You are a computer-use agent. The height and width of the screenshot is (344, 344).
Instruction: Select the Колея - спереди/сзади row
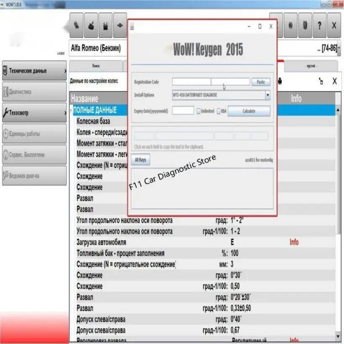pos(102,132)
